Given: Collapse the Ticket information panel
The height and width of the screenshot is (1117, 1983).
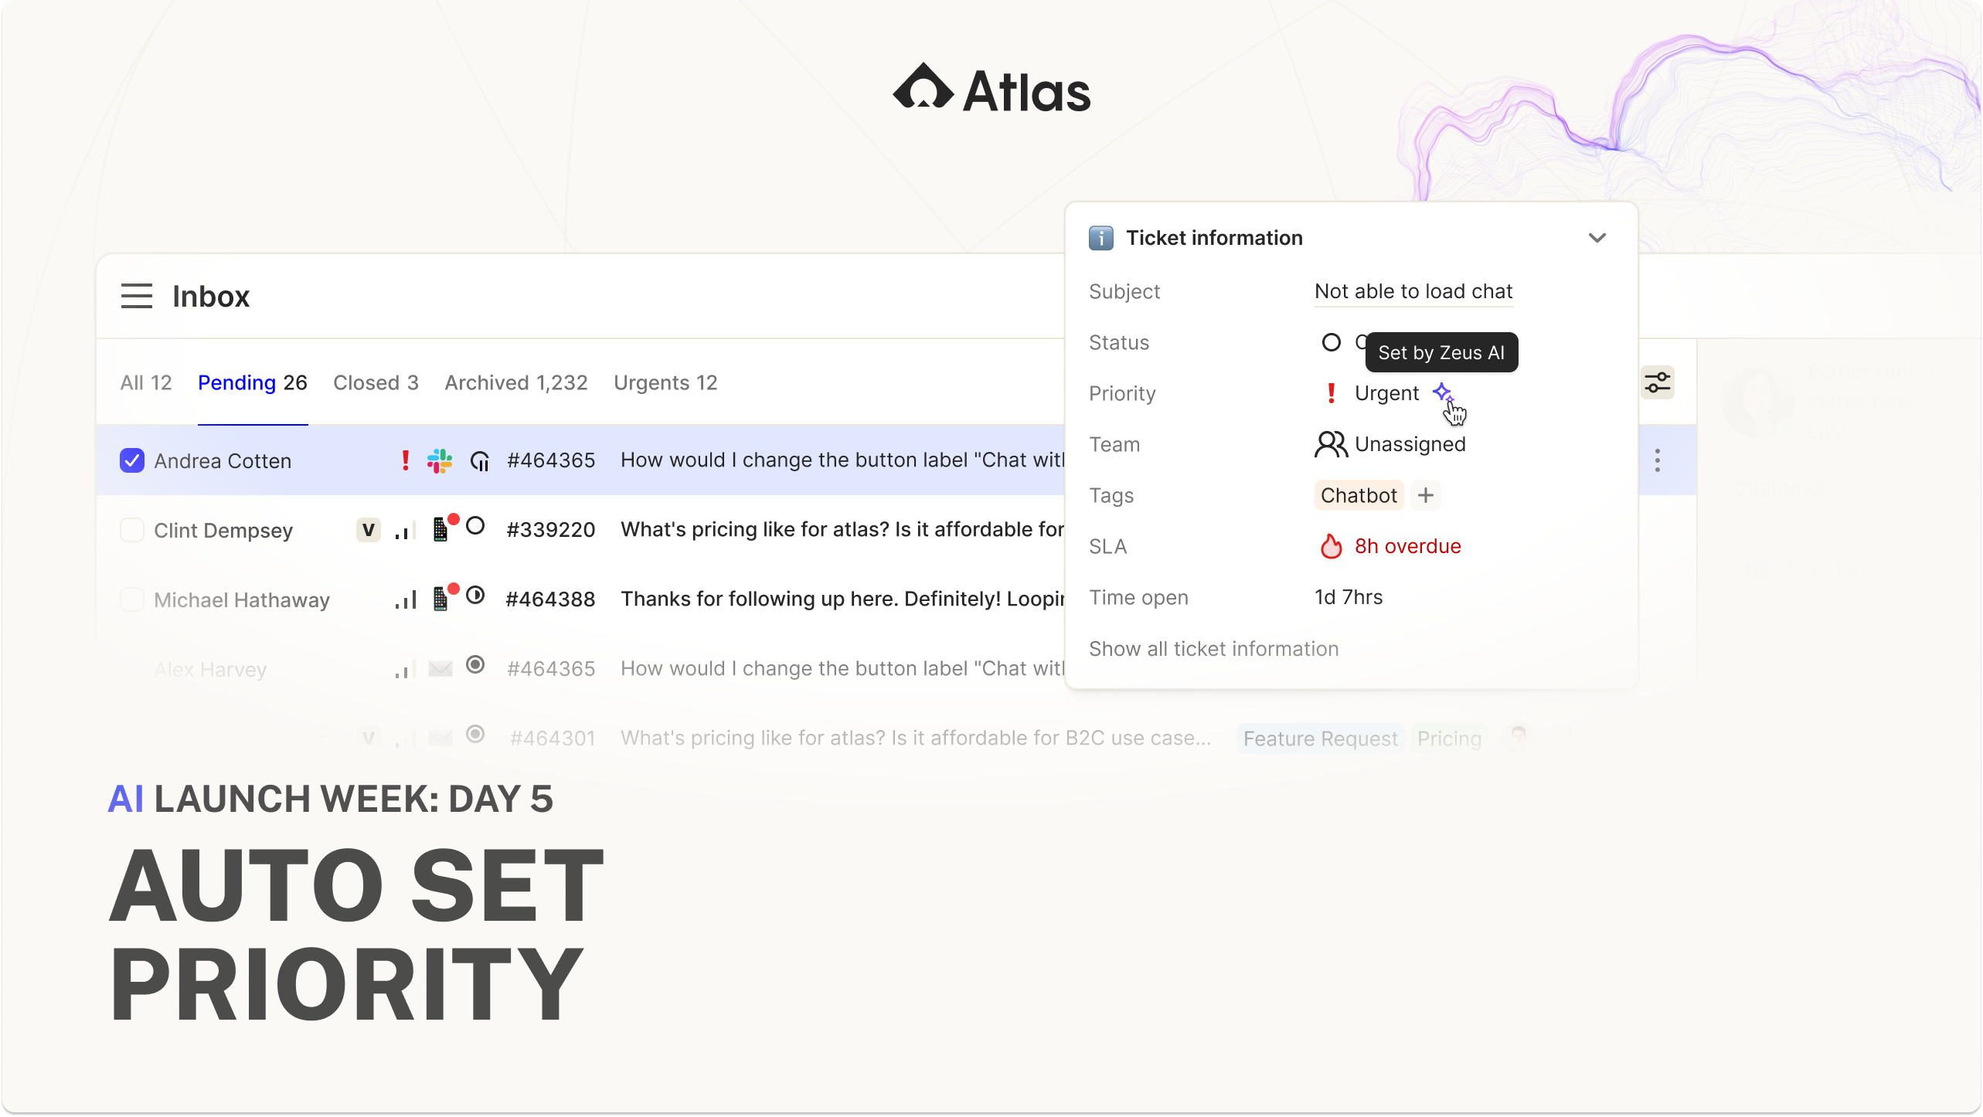Looking at the screenshot, I should [x=1597, y=238].
